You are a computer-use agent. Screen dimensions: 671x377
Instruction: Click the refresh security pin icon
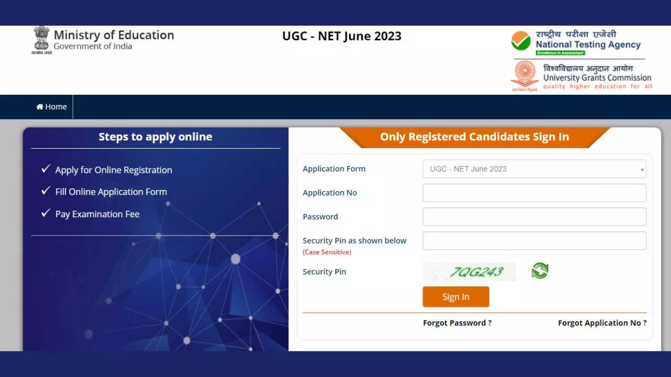pos(539,271)
